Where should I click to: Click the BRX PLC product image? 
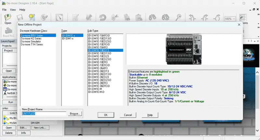(184, 49)
